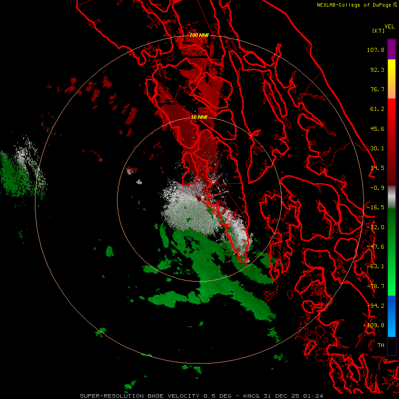Click the 100 NMI range ring label
The height and width of the screenshot is (399, 399).
tap(199, 35)
